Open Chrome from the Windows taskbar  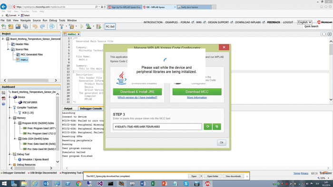tap(78, 183)
